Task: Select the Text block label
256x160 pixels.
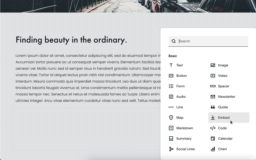Action: point(179,65)
